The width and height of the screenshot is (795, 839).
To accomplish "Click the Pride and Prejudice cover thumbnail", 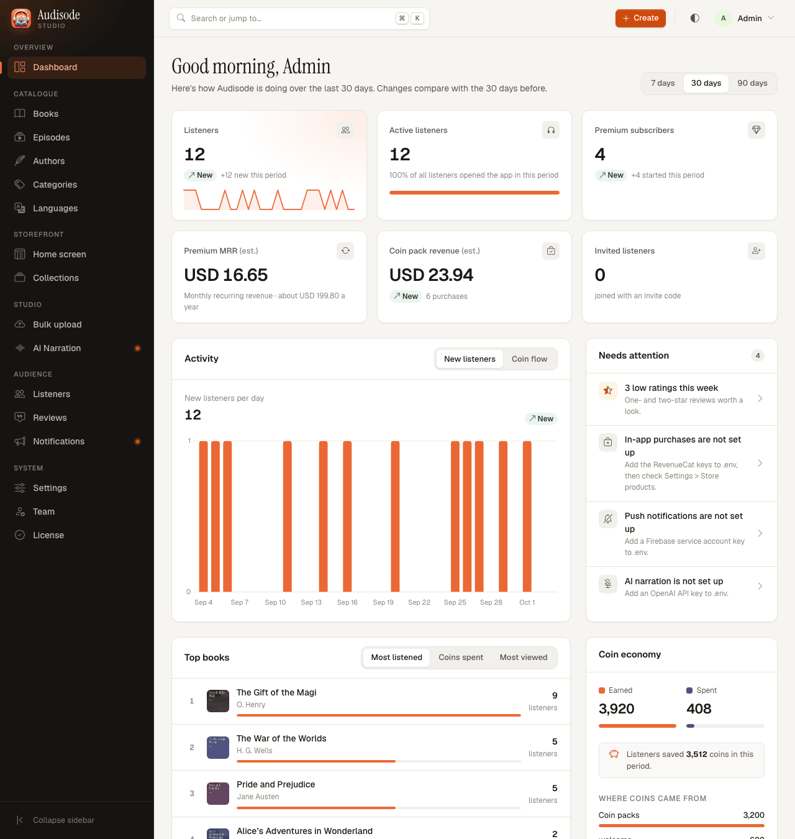I will tap(218, 794).
